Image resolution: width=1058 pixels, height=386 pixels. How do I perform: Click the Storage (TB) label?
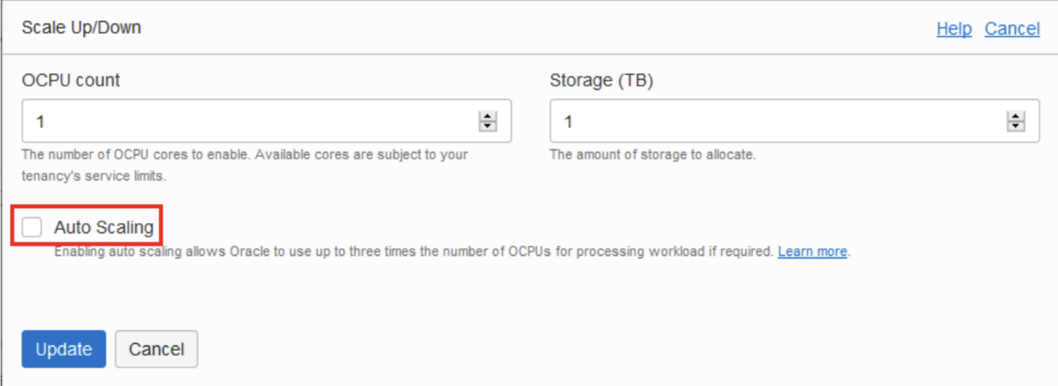point(601,80)
